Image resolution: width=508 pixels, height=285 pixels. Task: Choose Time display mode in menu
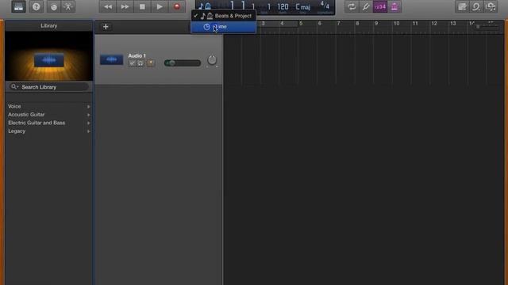(224, 27)
